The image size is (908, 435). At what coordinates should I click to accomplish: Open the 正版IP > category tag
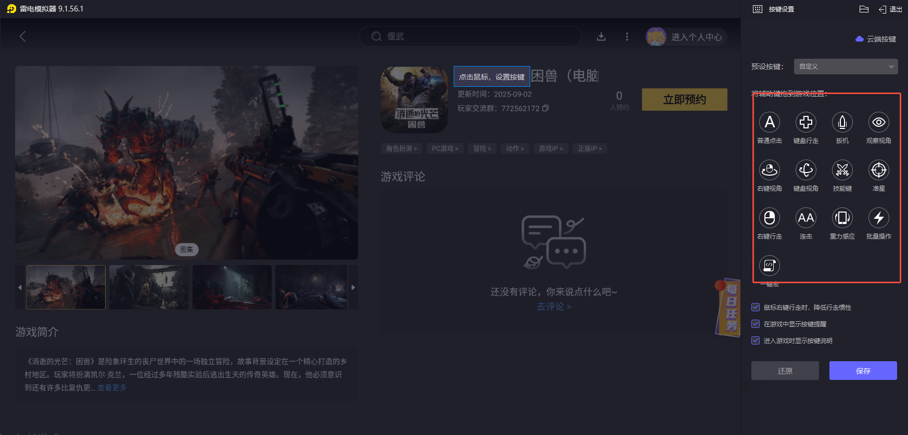pyautogui.click(x=590, y=149)
